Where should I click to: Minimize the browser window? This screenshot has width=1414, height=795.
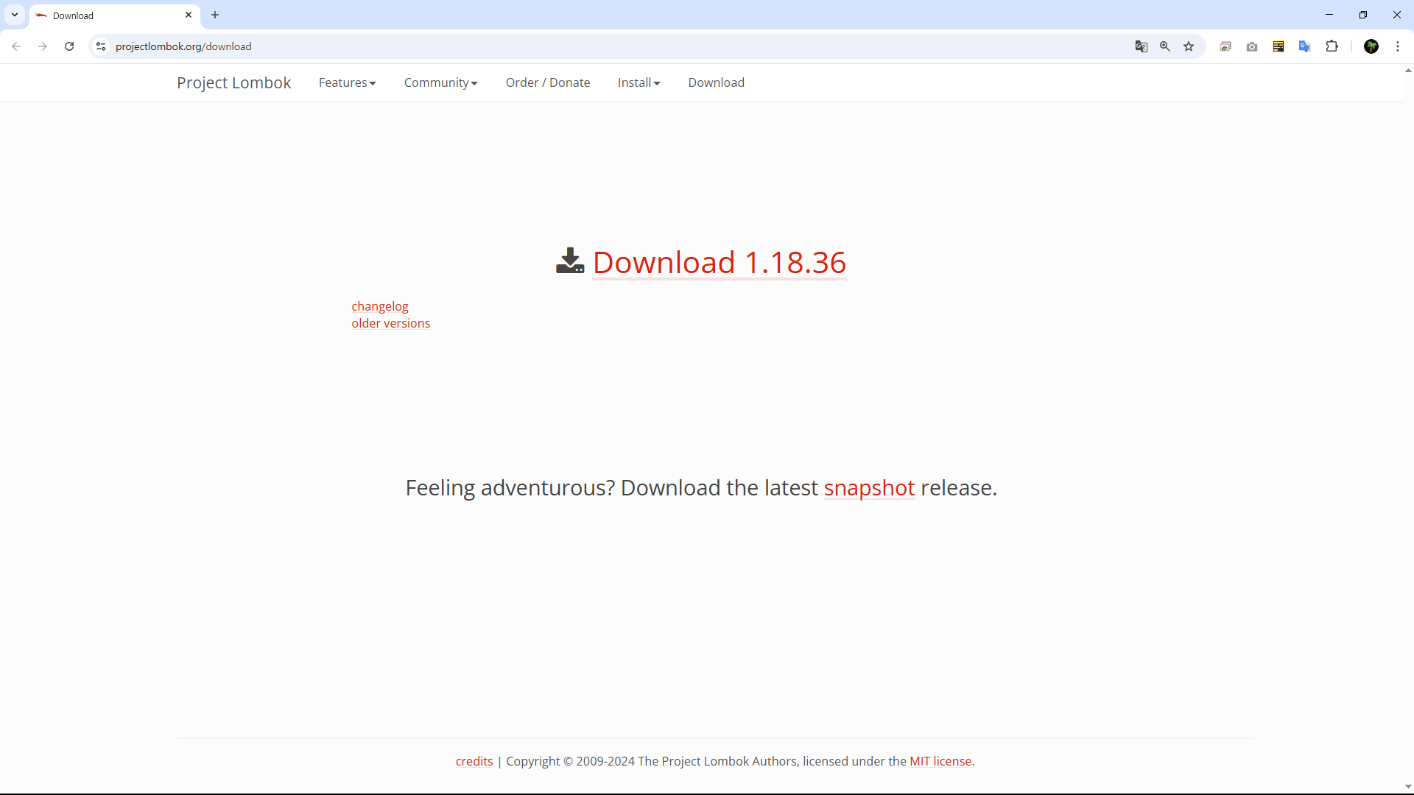point(1329,15)
